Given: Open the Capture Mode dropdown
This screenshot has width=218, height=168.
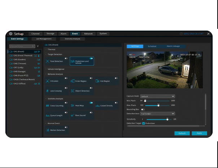Looking at the screenshot, I should (x=158, y=96).
